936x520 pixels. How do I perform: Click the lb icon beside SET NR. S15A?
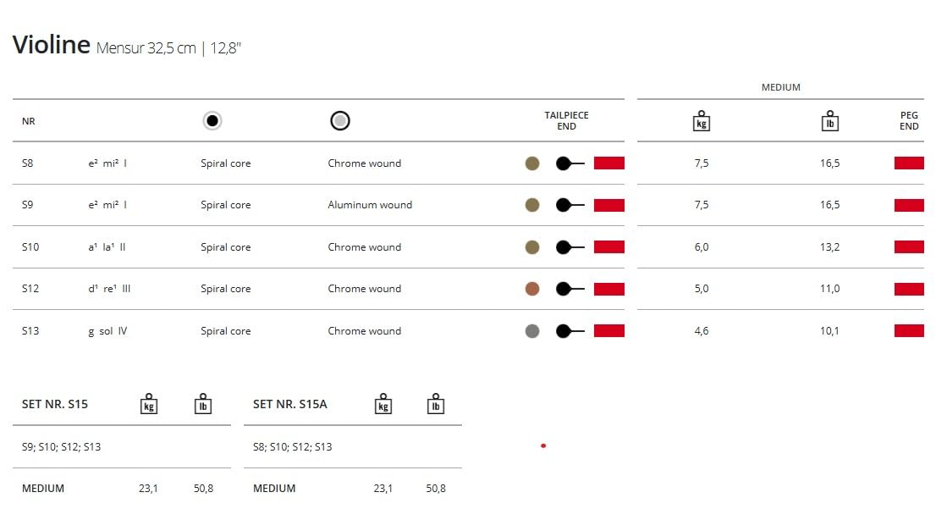(436, 404)
